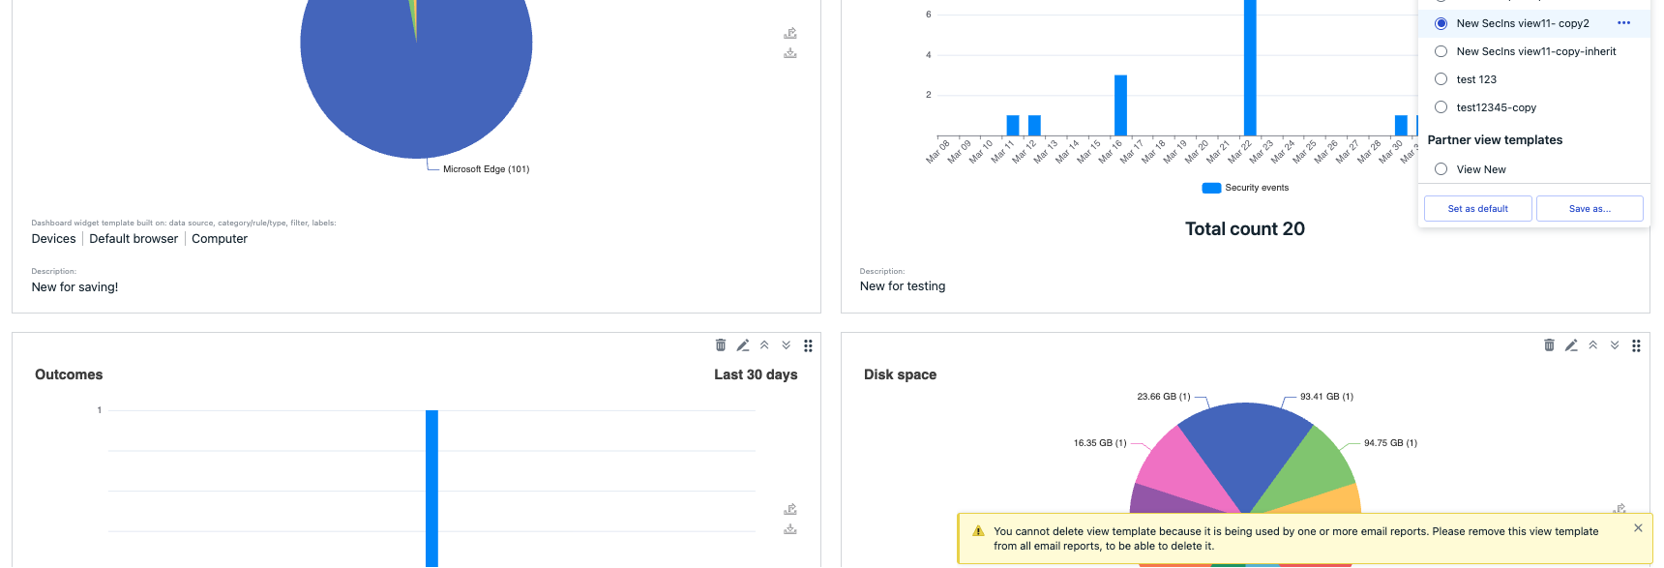
Task: Delete the Outcomes widget via trash icon
Action: [721, 345]
